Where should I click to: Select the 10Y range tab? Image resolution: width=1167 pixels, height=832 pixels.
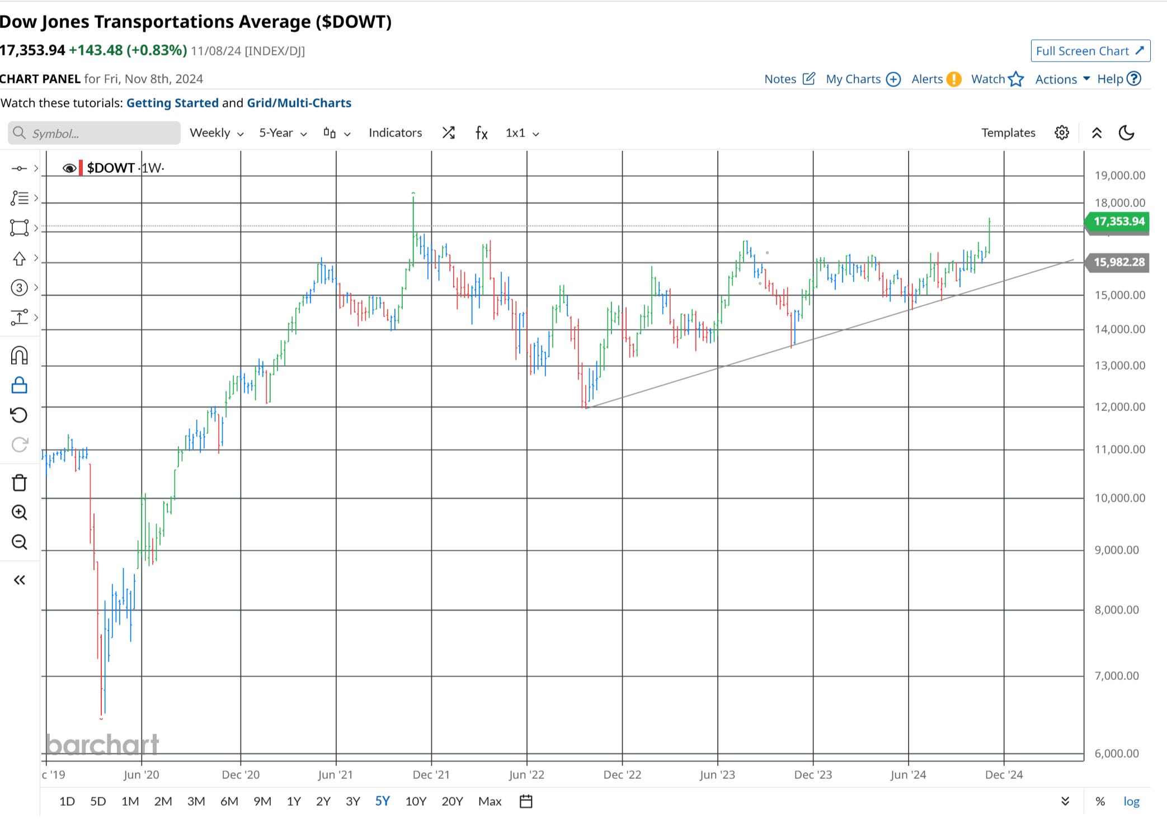tap(416, 801)
